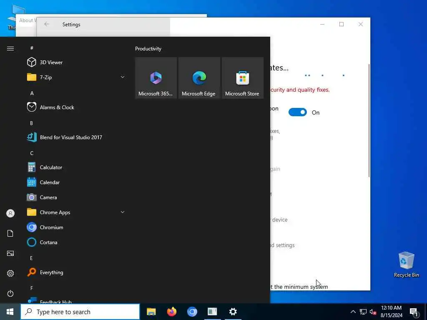Launch Chromium from the Start menu list
The image size is (427, 320).
76,227
